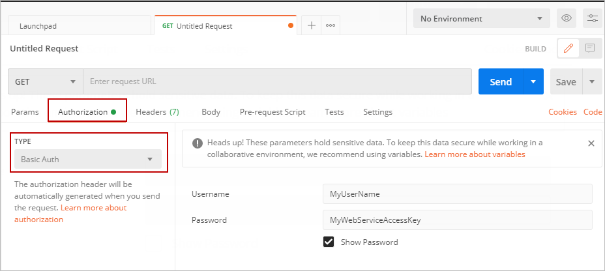Expand the No Environment dropdown
Viewport: 605px width, 271px height.
coord(481,18)
